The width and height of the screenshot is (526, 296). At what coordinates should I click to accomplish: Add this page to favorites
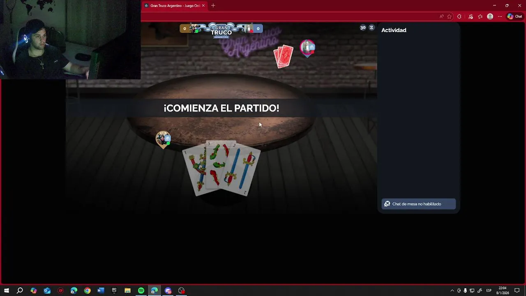point(450,16)
